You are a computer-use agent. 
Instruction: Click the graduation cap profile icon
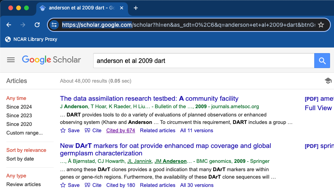328,81
